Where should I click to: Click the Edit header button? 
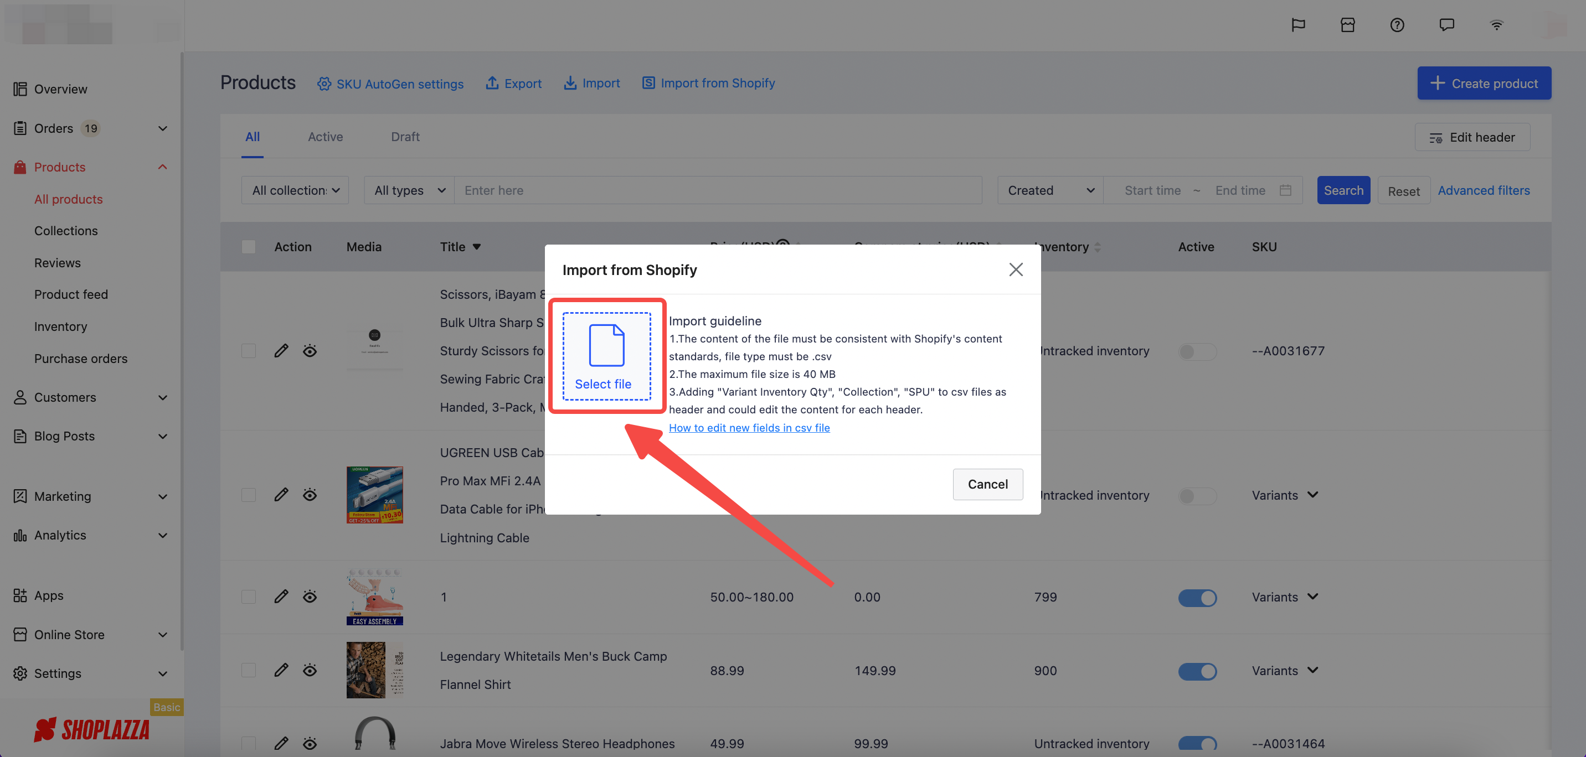pyautogui.click(x=1472, y=137)
